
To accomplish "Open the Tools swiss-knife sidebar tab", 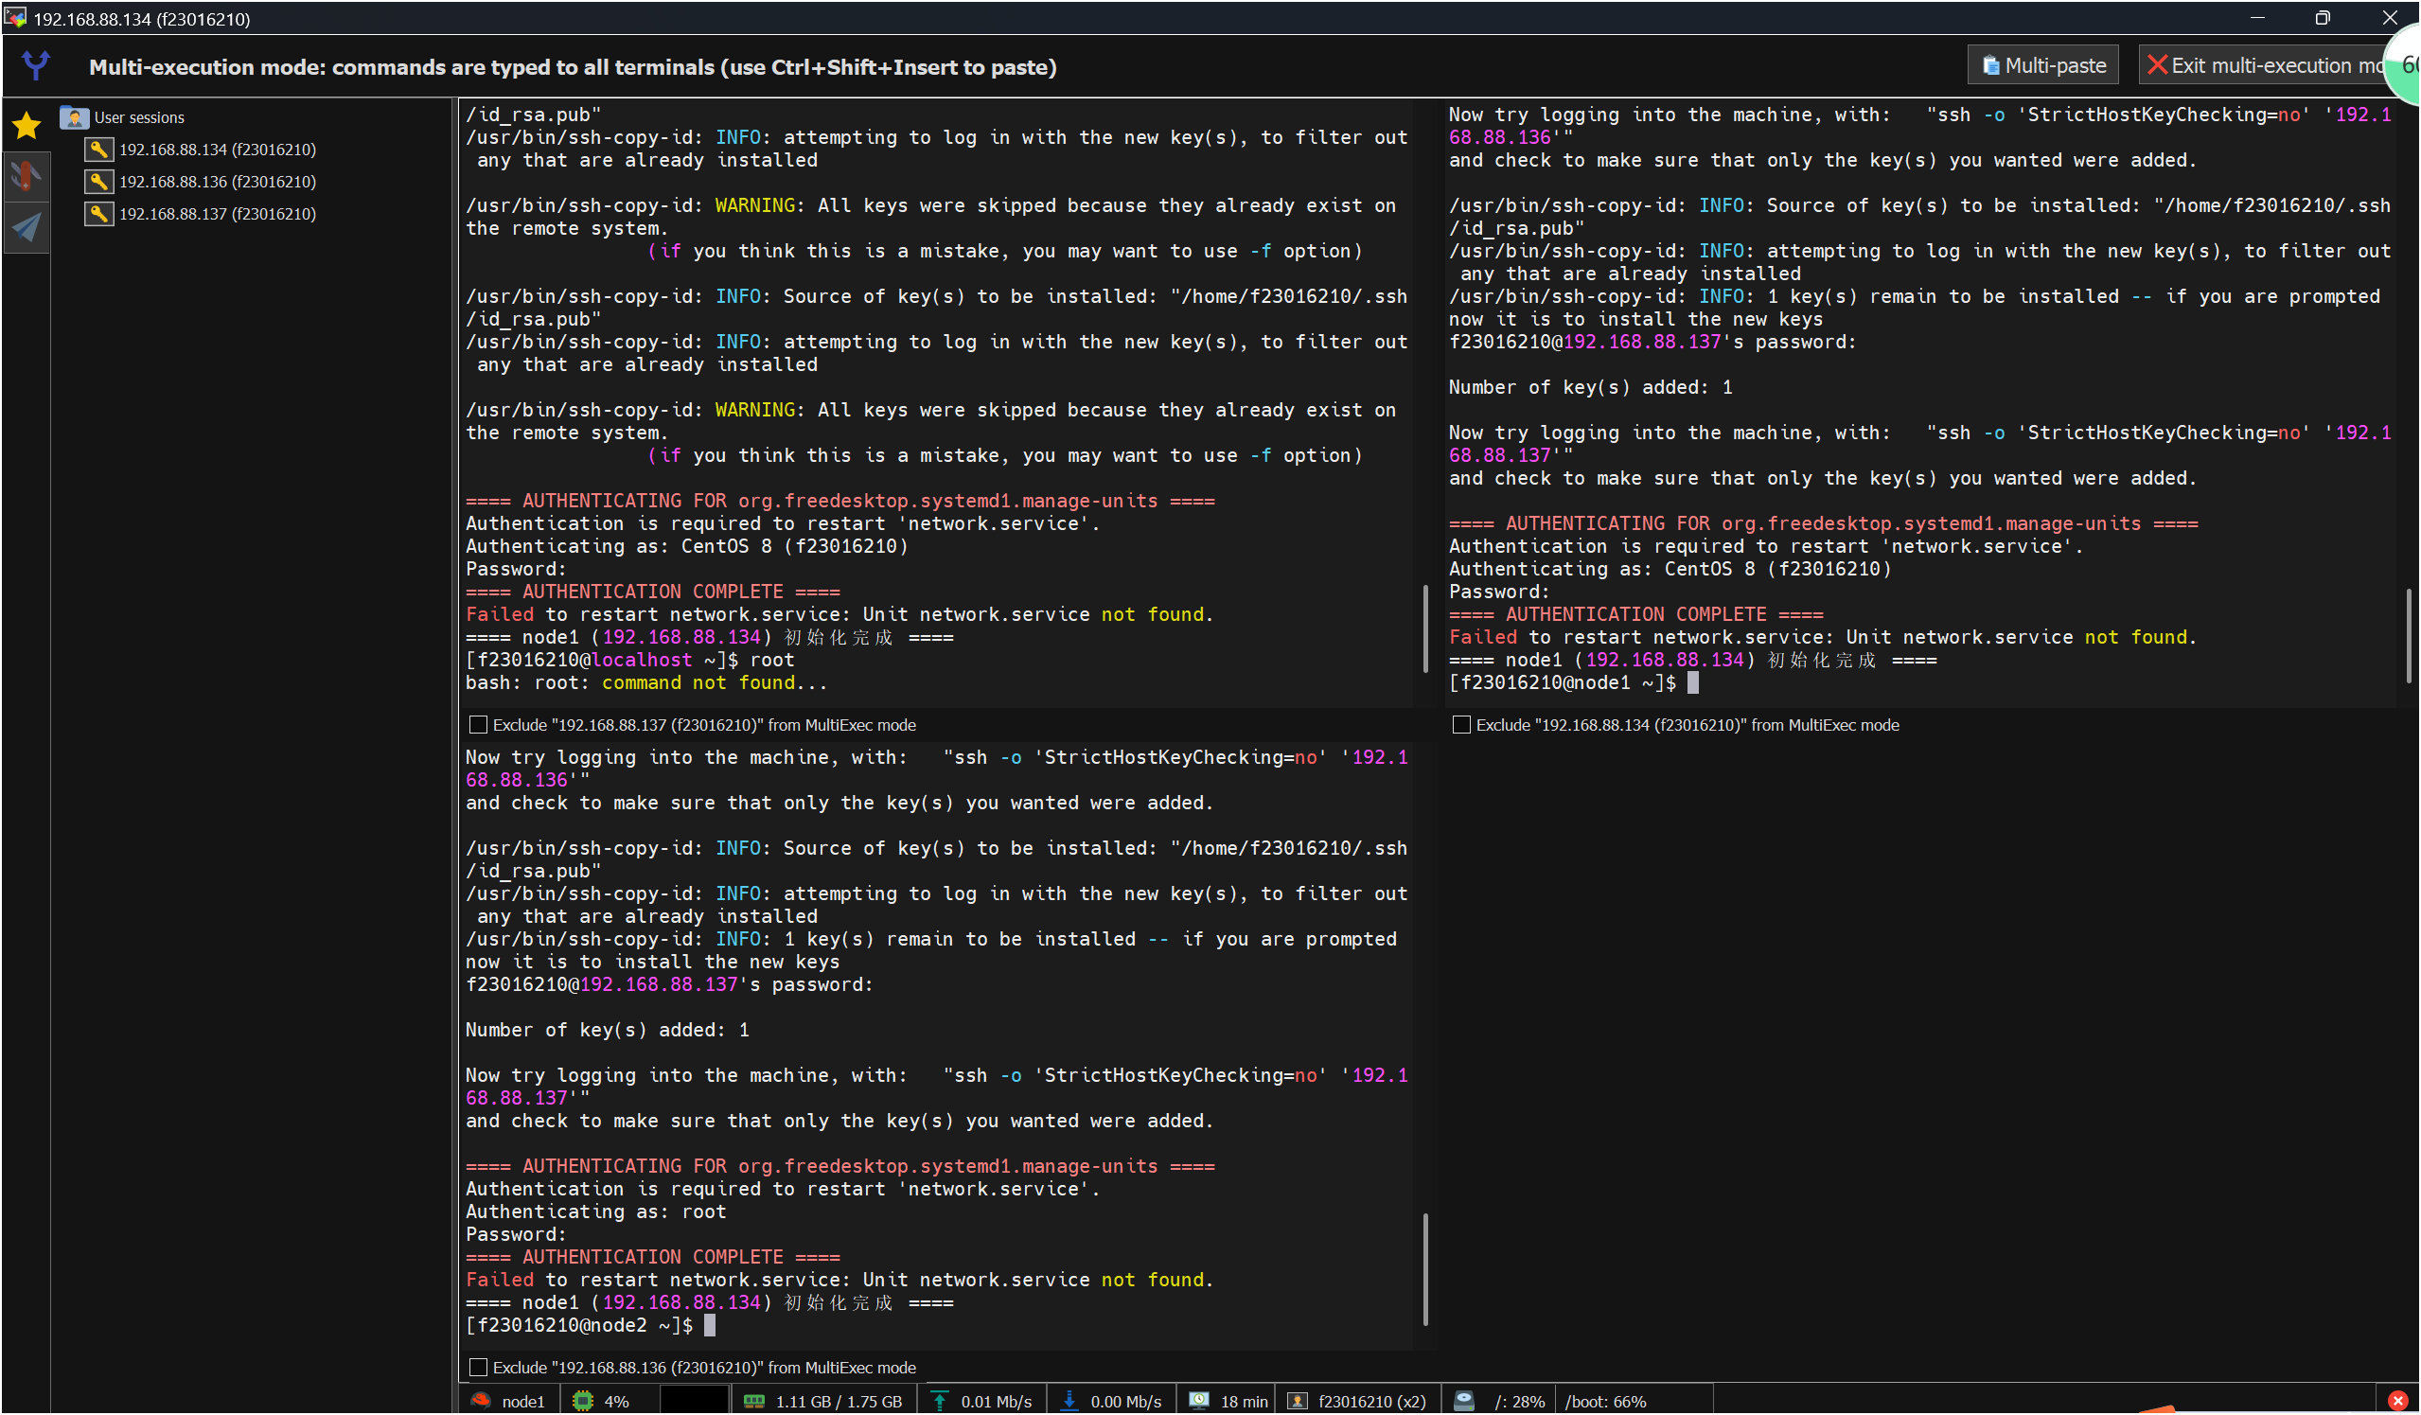I will tap(26, 176).
